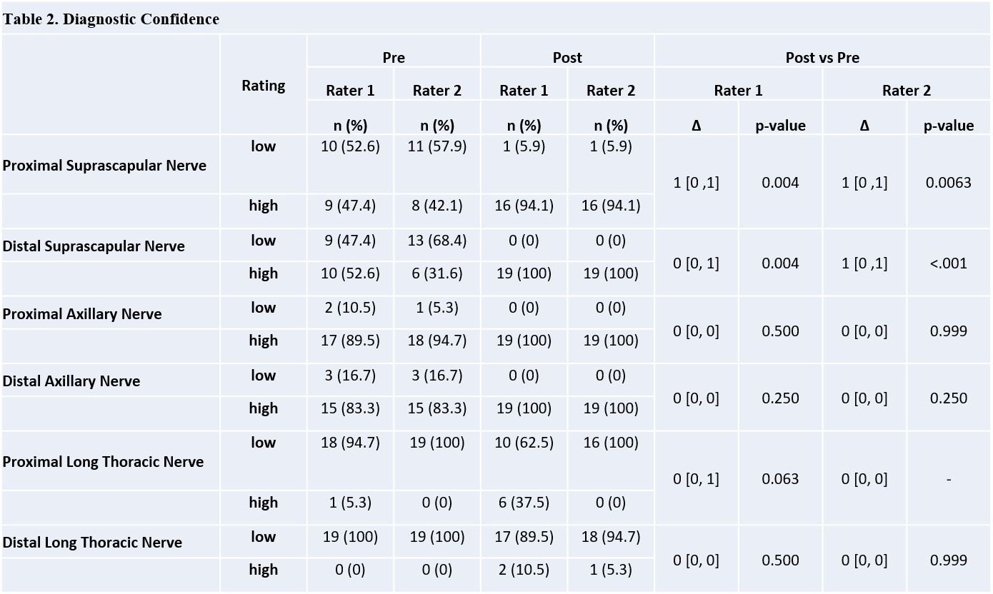The image size is (993, 594).
Task: Click the Proximal Axillary Nerve row label
Action: [82, 314]
